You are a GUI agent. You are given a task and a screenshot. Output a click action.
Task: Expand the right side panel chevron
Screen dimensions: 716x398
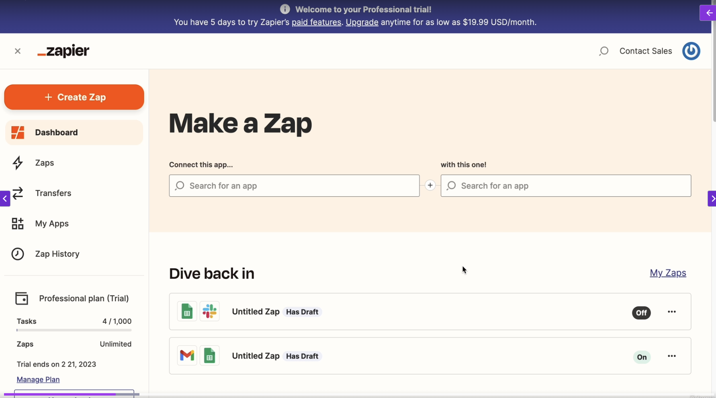(713, 198)
